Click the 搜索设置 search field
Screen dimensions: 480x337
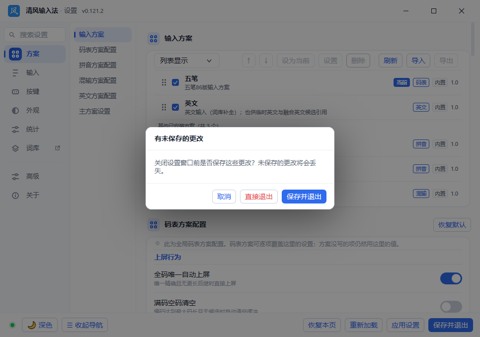point(35,35)
